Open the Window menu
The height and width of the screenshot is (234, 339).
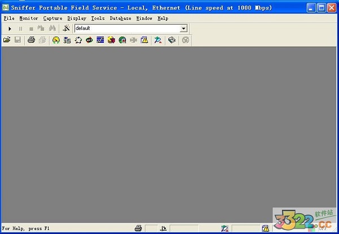144,19
